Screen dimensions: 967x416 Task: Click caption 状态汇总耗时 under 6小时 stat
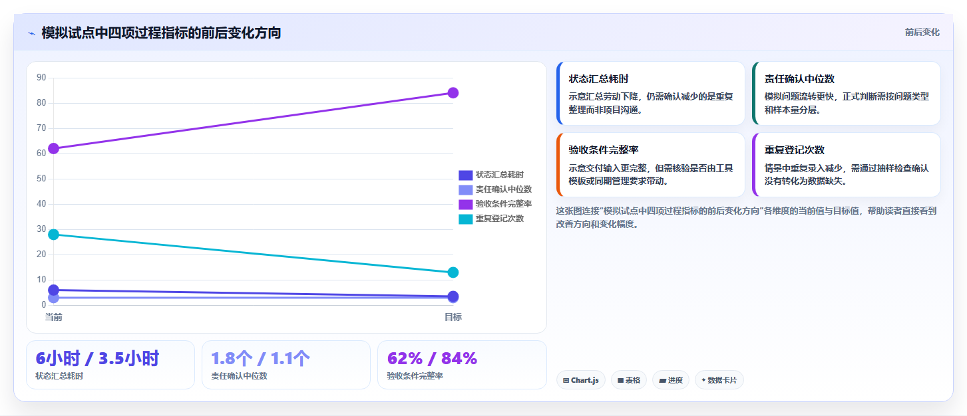59,376
